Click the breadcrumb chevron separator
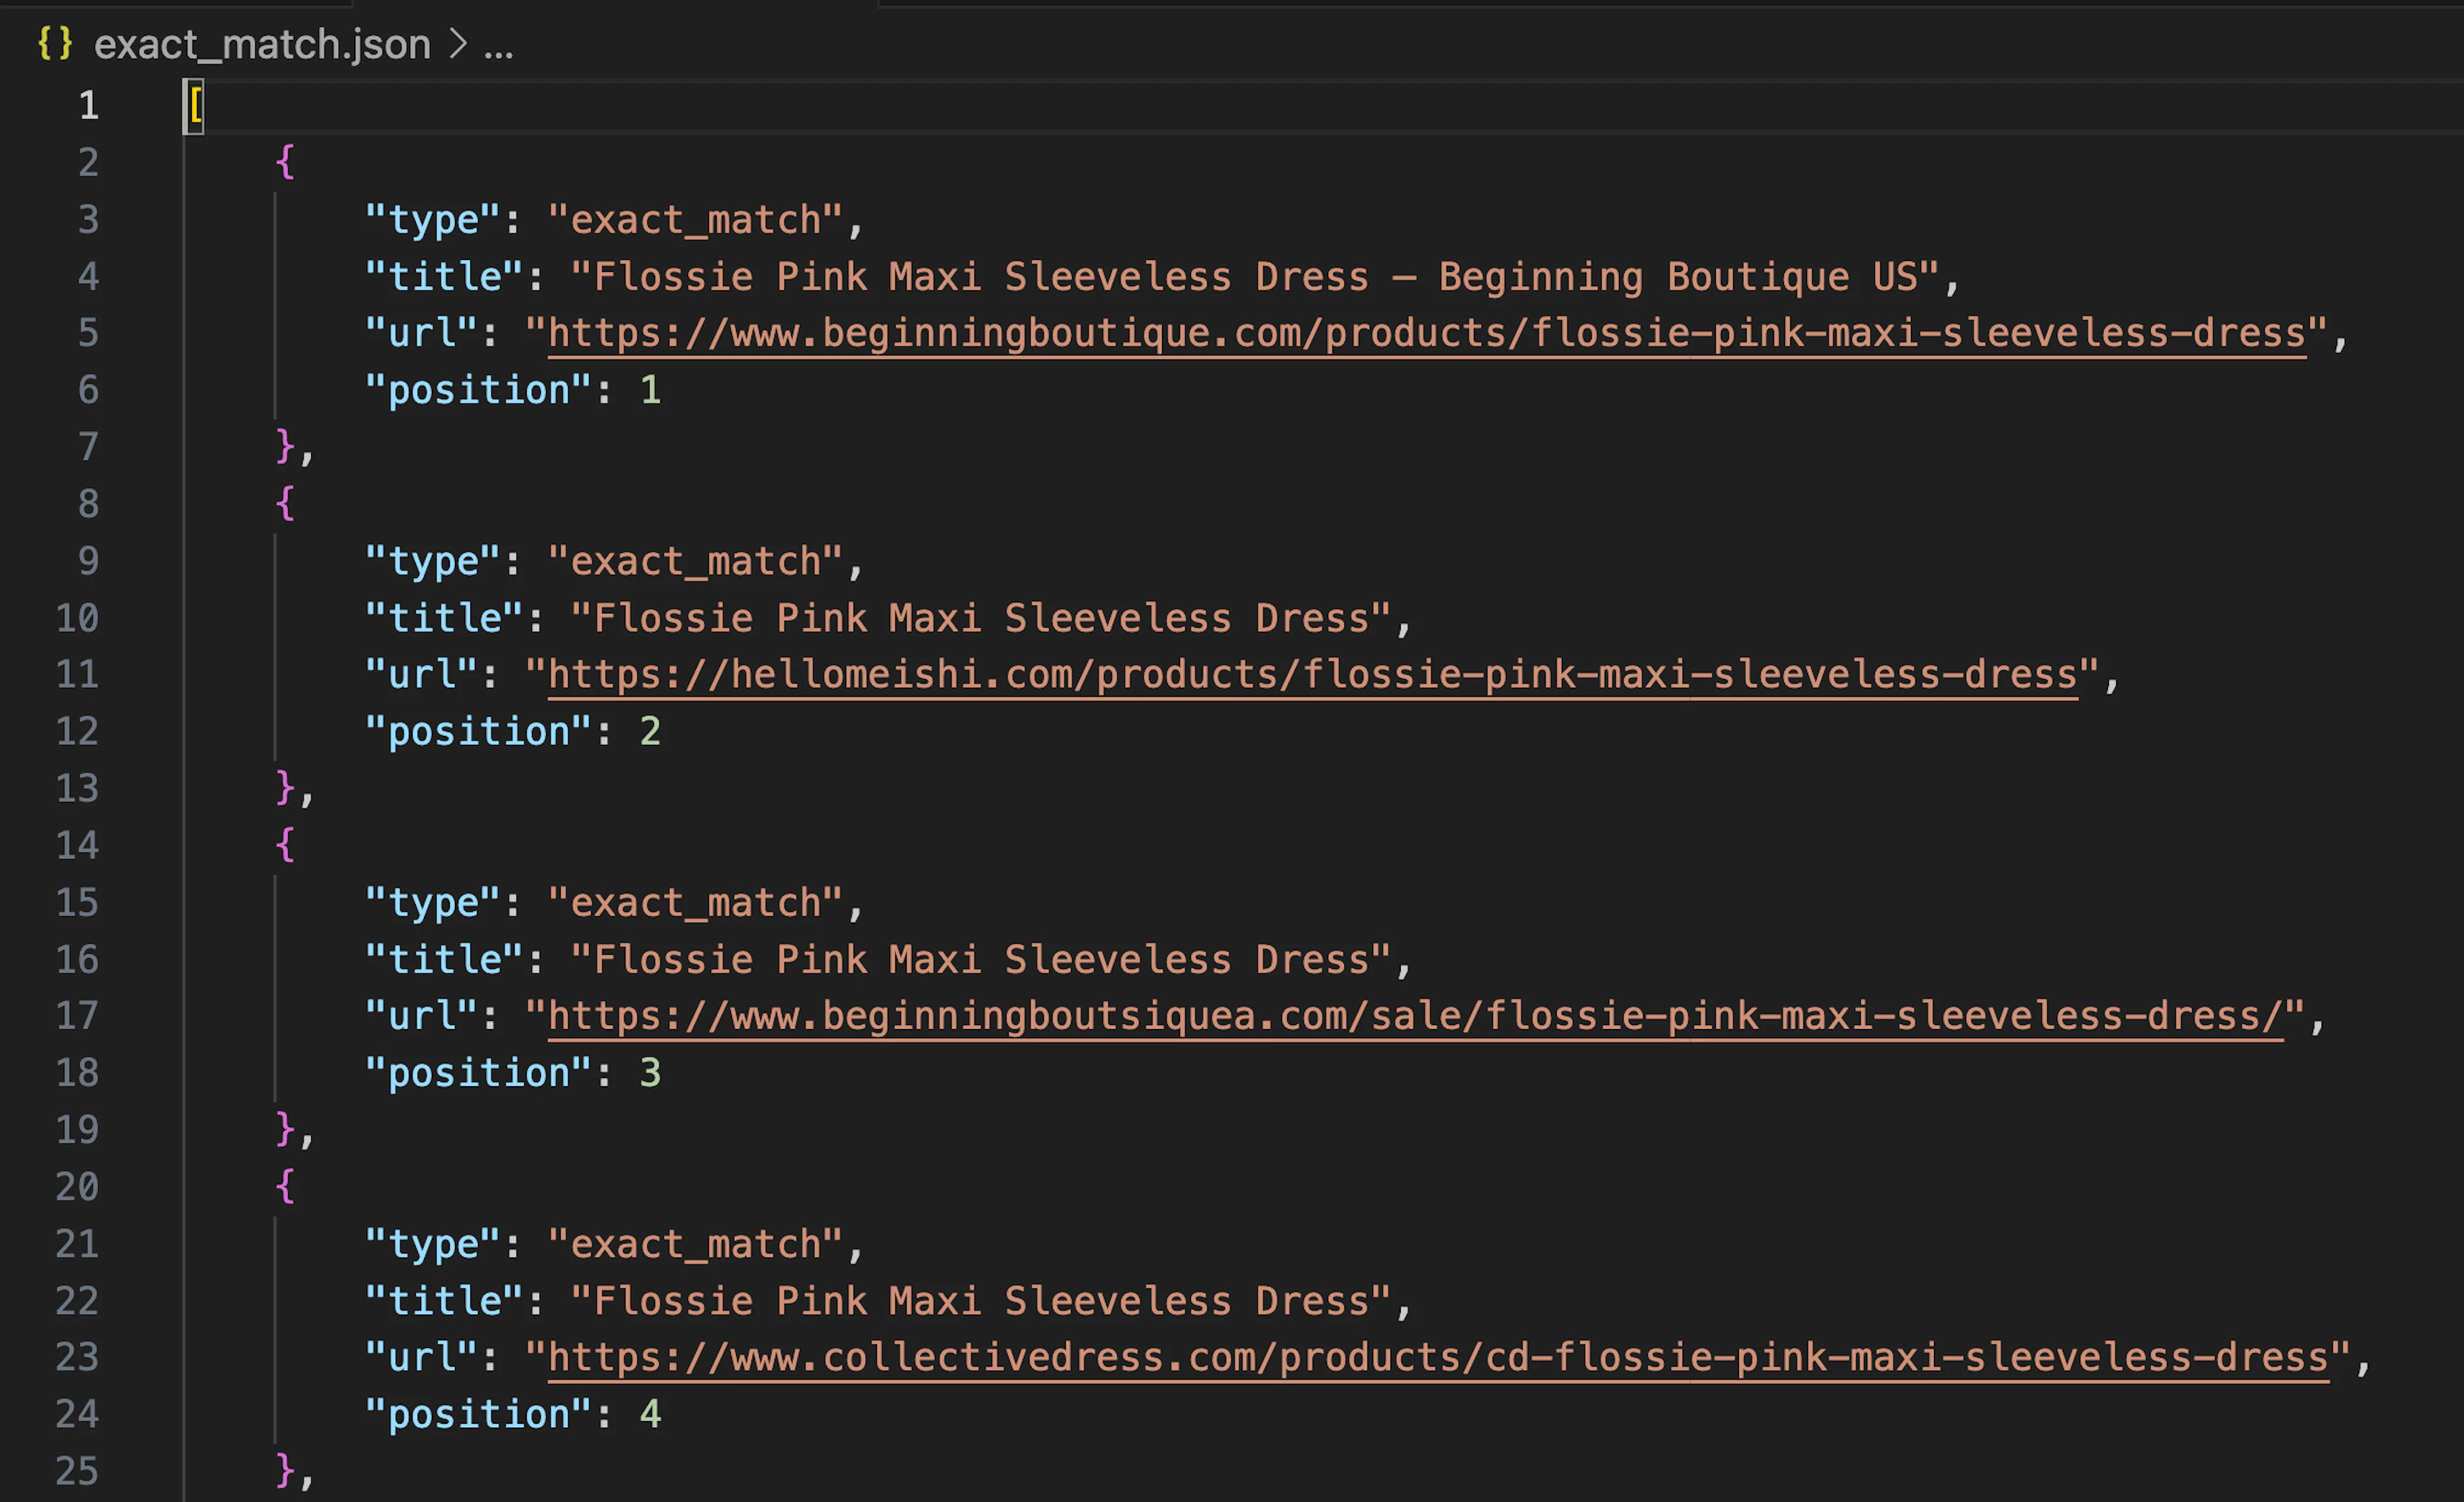Image resolution: width=2464 pixels, height=1502 pixels. coord(457,44)
